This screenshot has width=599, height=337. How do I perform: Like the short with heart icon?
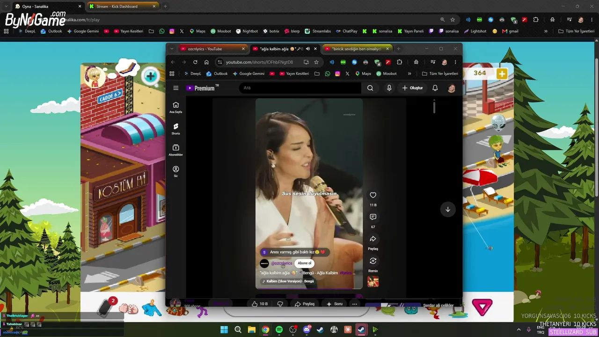click(373, 195)
